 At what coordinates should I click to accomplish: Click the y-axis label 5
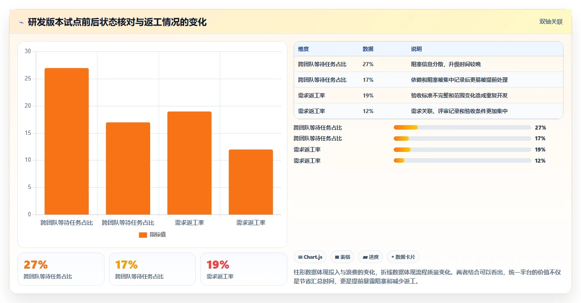click(x=29, y=187)
